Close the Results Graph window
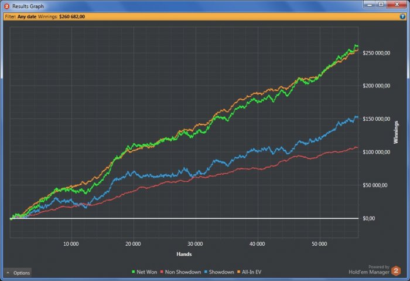This screenshot has width=410, height=281. pos(397,5)
